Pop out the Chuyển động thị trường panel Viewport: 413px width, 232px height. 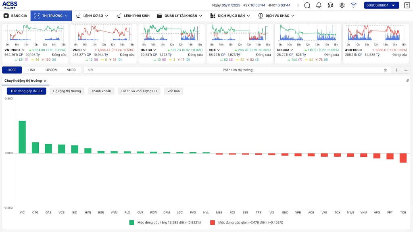point(408,81)
